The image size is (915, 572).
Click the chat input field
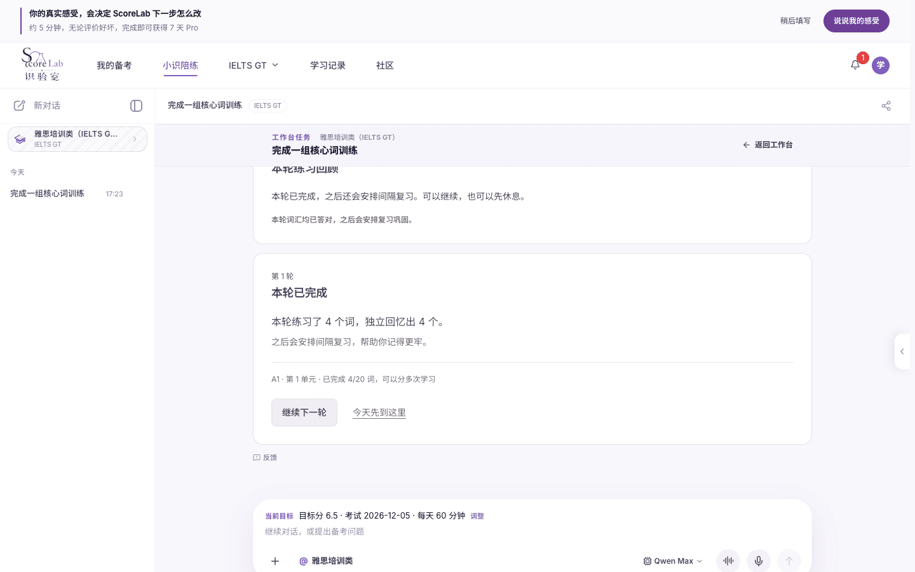coord(532,531)
